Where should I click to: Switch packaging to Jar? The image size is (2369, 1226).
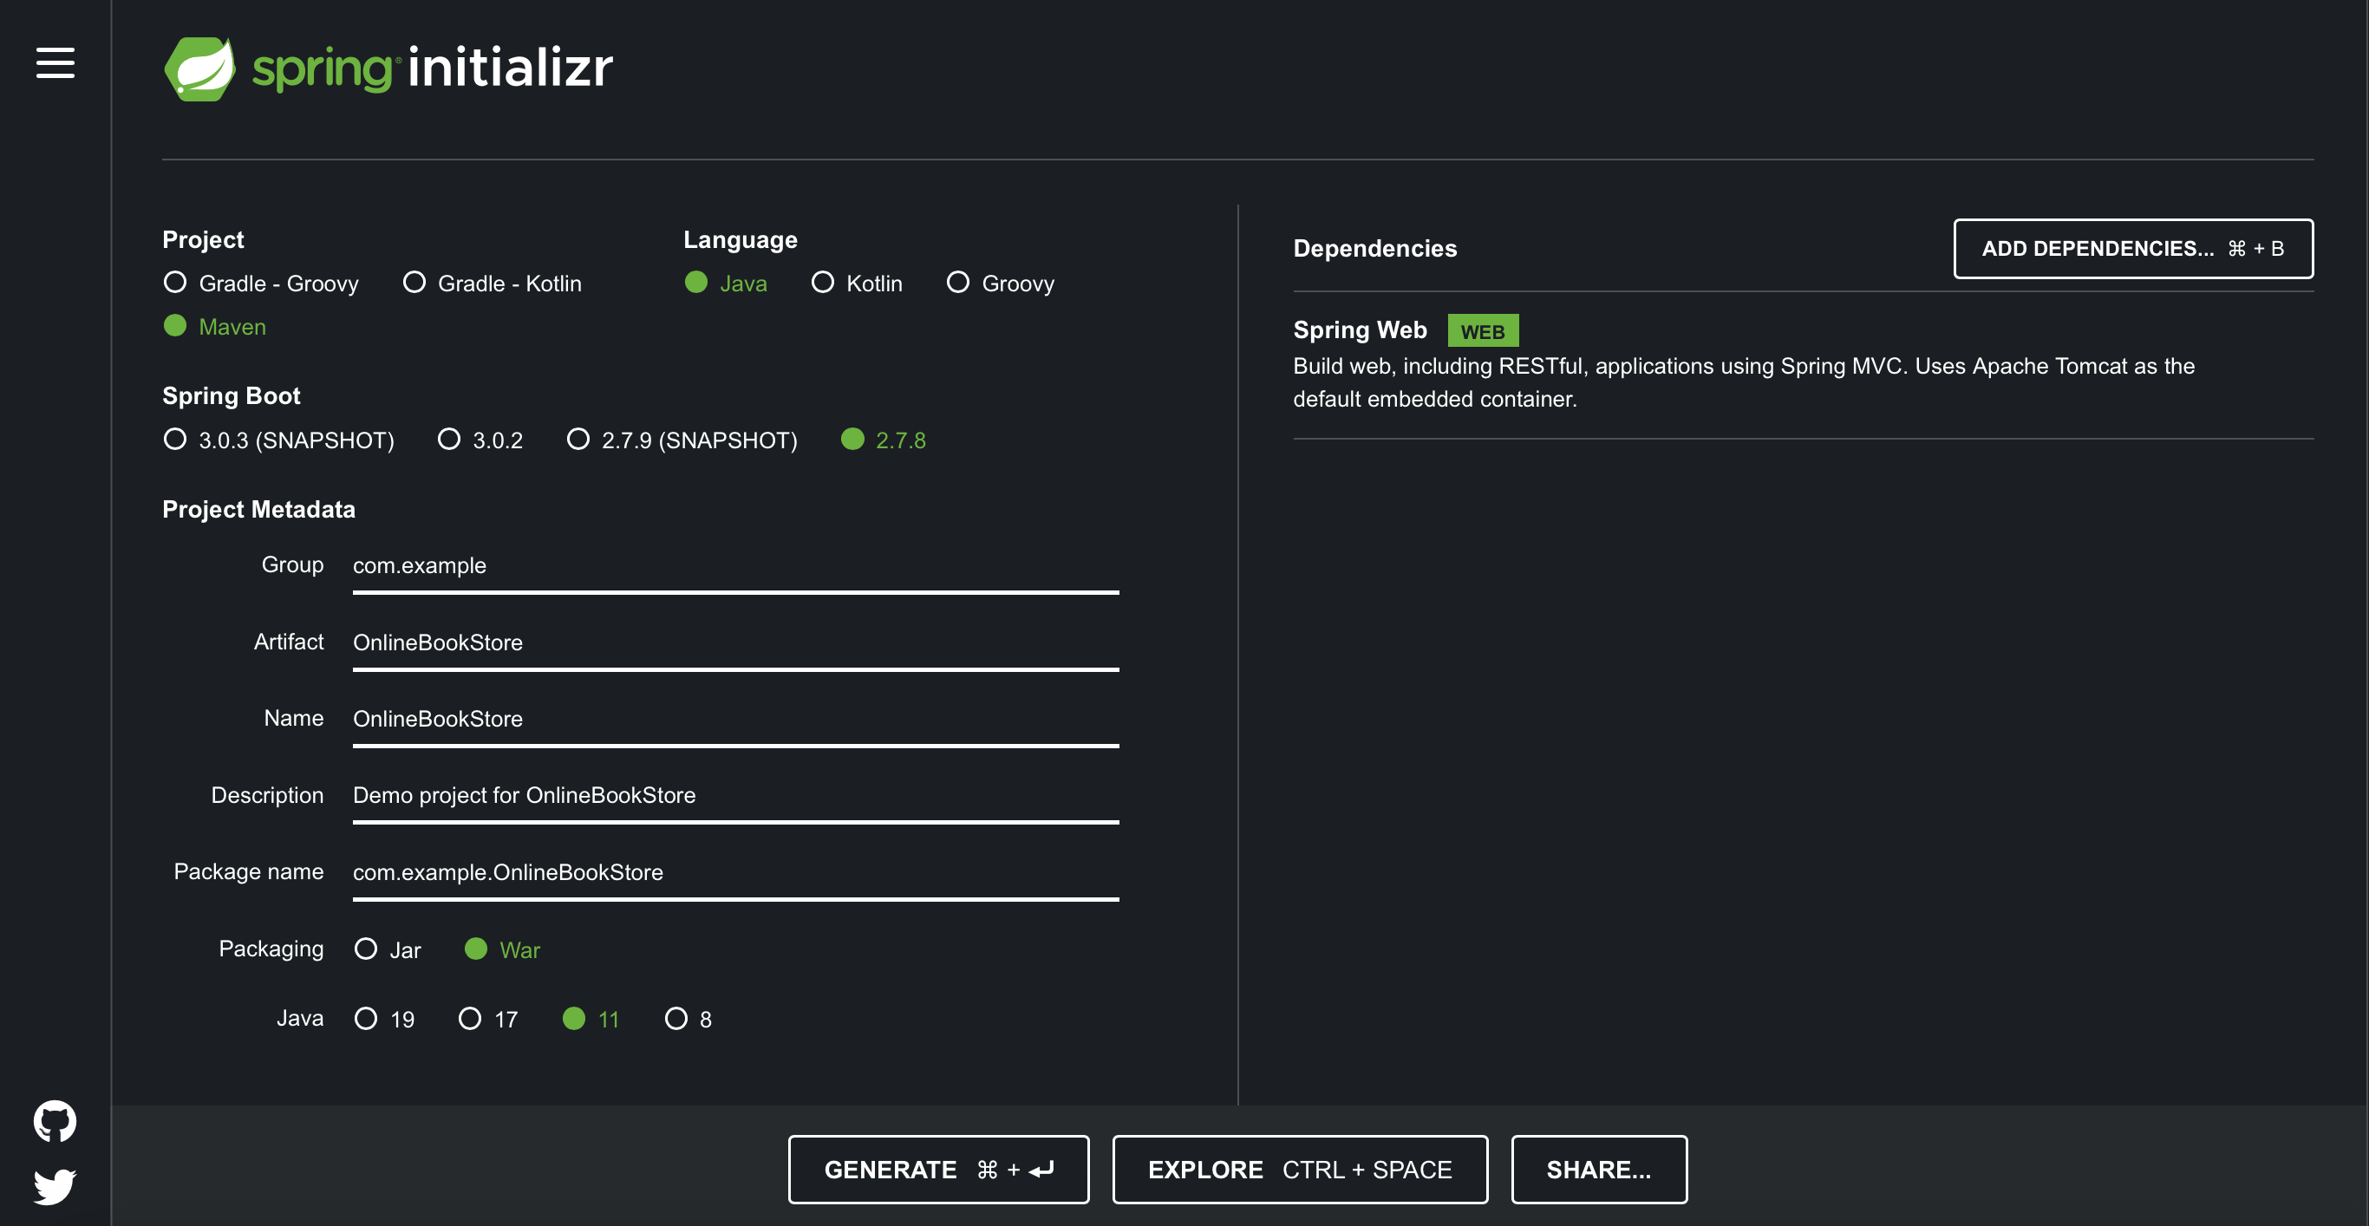(x=366, y=949)
